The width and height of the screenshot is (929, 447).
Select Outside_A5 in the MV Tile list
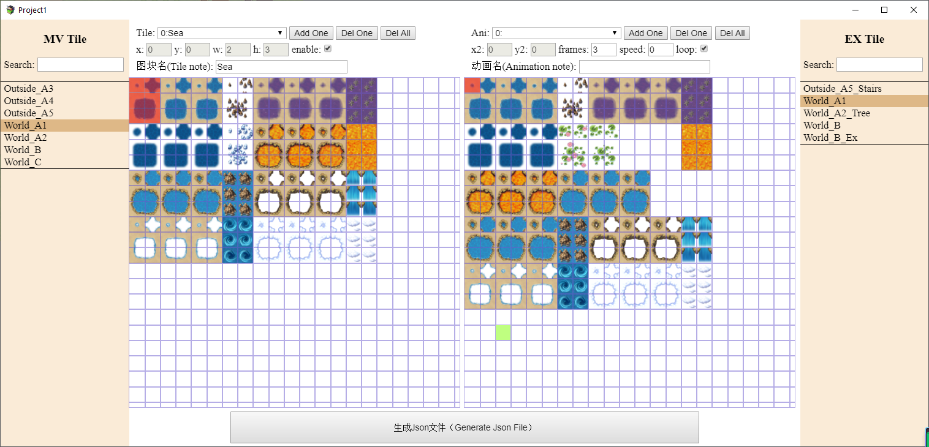[x=65, y=113]
